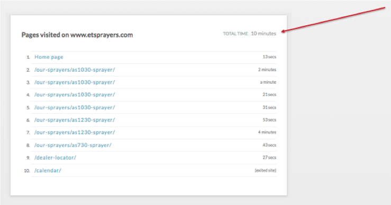Open the /dealer-locator/ link

pyautogui.click(x=55, y=158)
